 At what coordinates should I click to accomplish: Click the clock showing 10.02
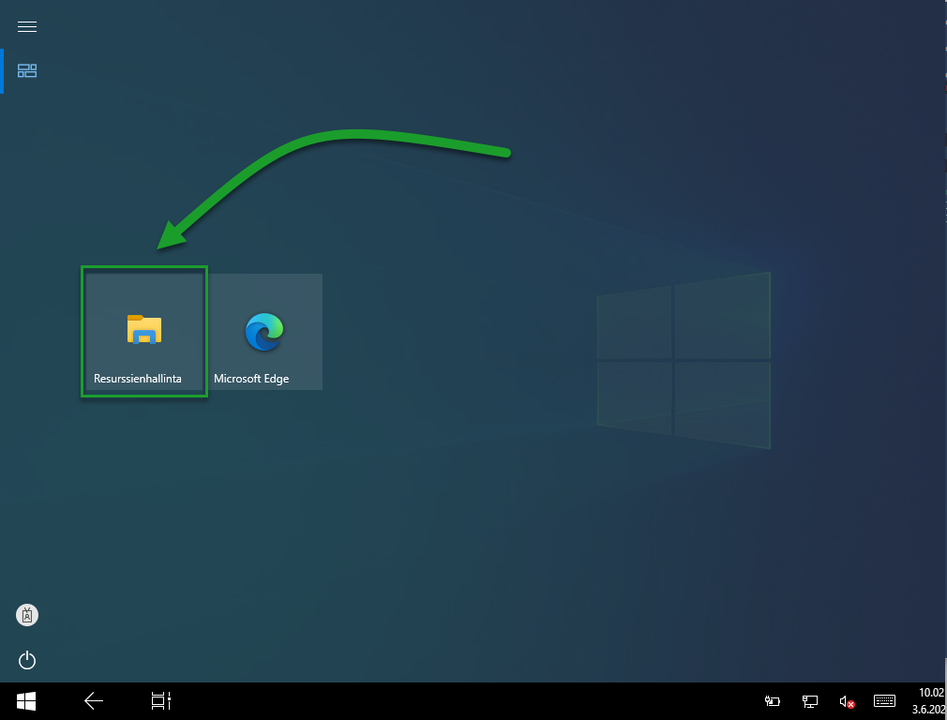pyautogui.click(x=930, y=693)
